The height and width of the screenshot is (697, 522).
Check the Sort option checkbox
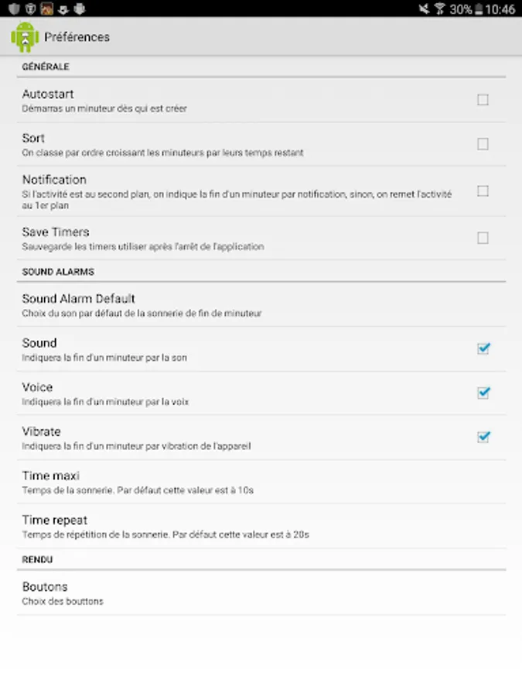click(483, 144)
